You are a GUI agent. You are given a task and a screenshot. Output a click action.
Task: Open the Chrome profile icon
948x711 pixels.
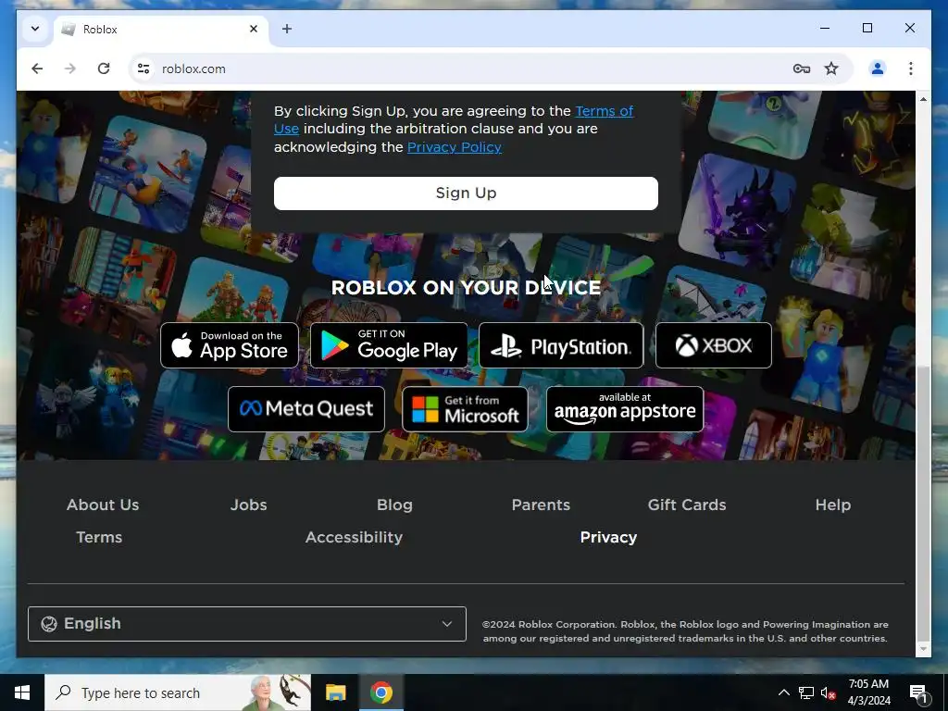coord(878,69)
